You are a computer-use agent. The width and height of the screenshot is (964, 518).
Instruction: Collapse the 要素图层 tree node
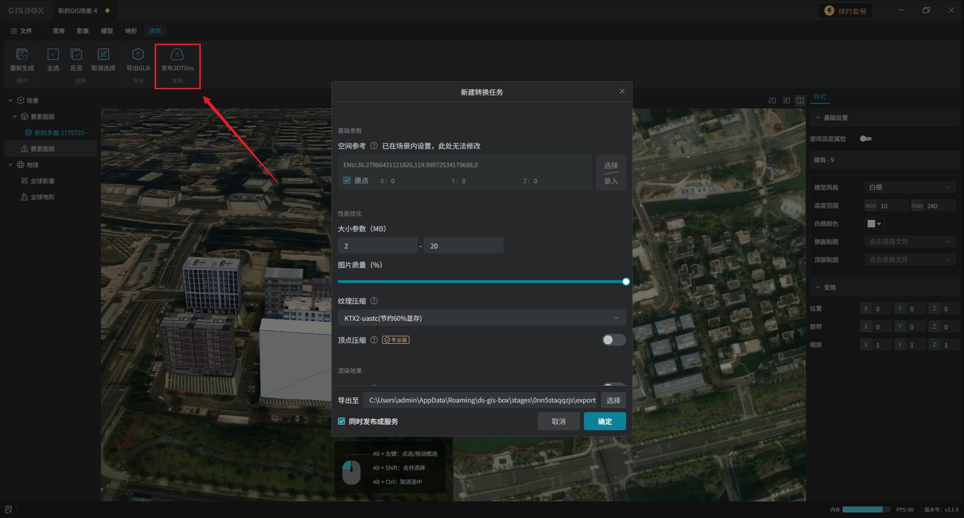click(15, 117)
